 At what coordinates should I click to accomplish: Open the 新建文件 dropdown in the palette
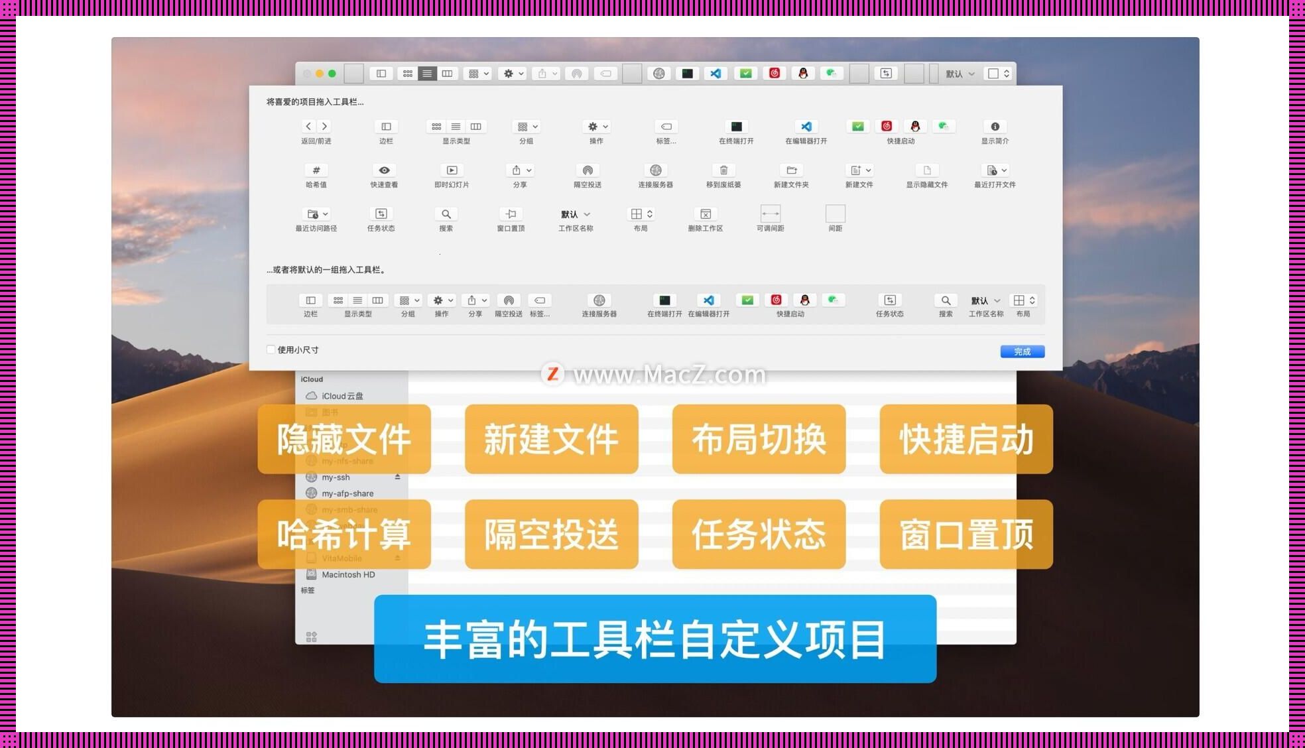[859, 170]
